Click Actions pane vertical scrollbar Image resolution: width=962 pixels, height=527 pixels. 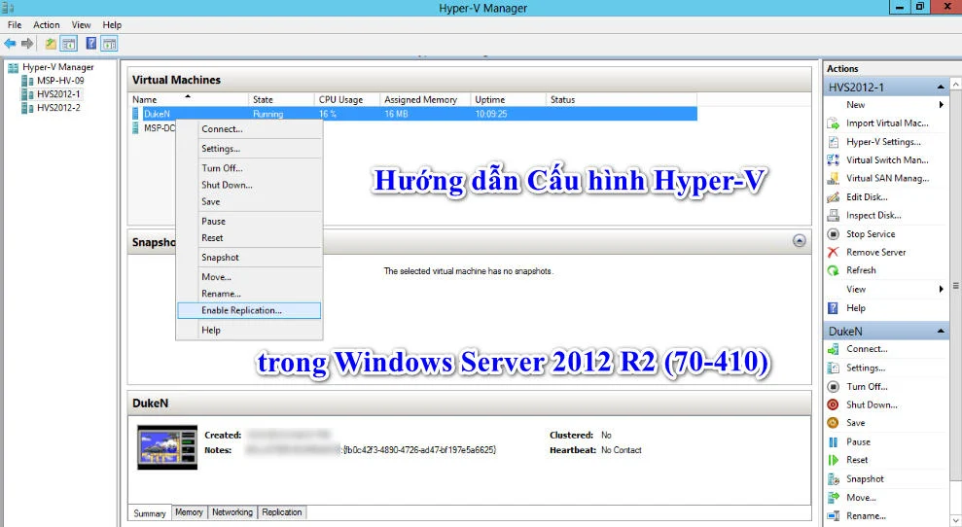coord(955,285)
